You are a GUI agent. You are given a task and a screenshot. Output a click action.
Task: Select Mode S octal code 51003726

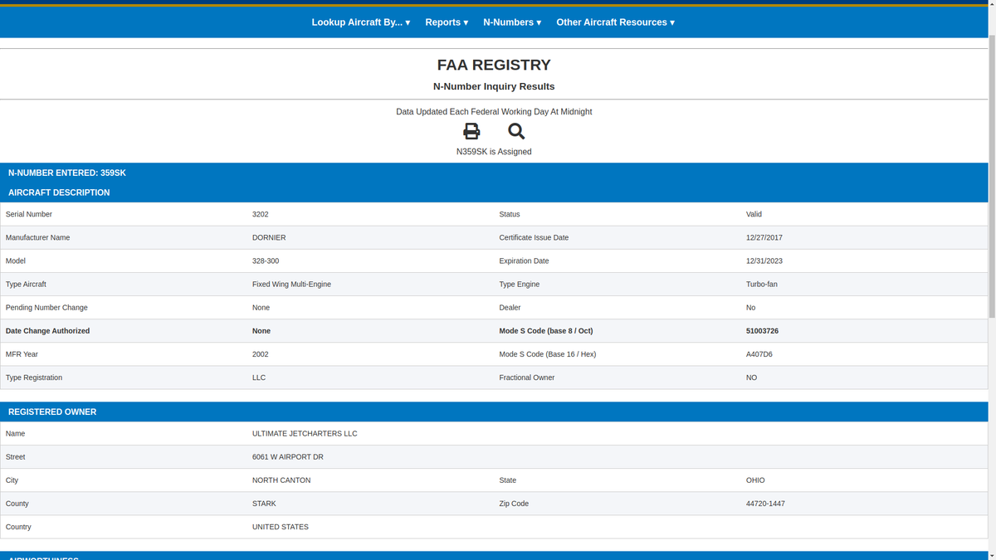click(x=762, y=331)
